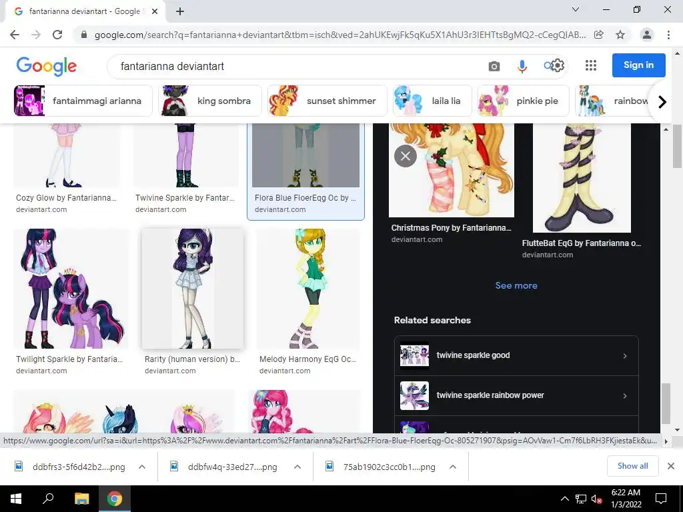Select the rainbow suggestion chip
Screen dimensions: 683x512
[612, 101]
